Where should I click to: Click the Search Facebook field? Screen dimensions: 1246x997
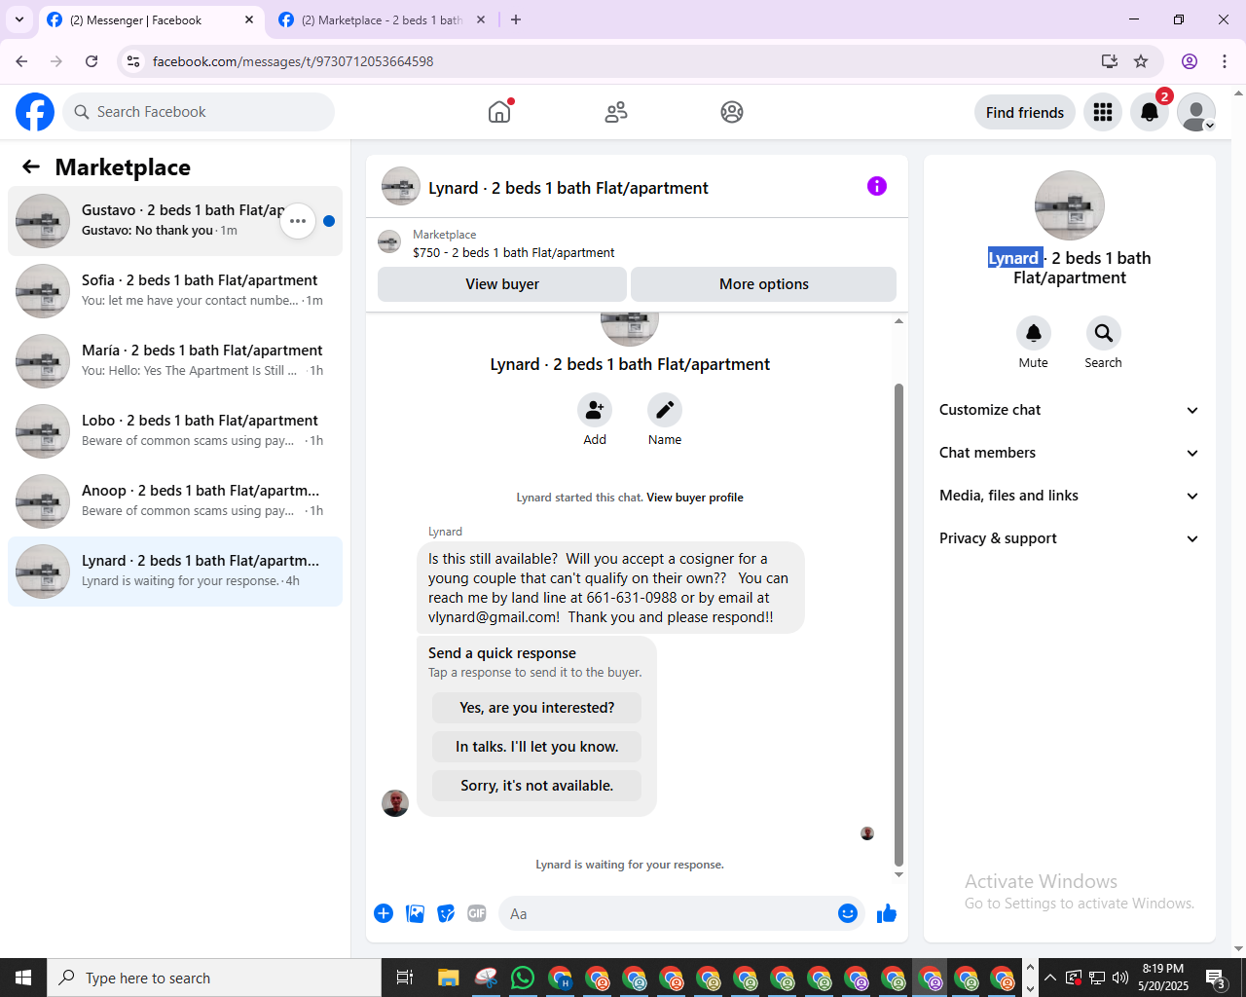(199, 112)
